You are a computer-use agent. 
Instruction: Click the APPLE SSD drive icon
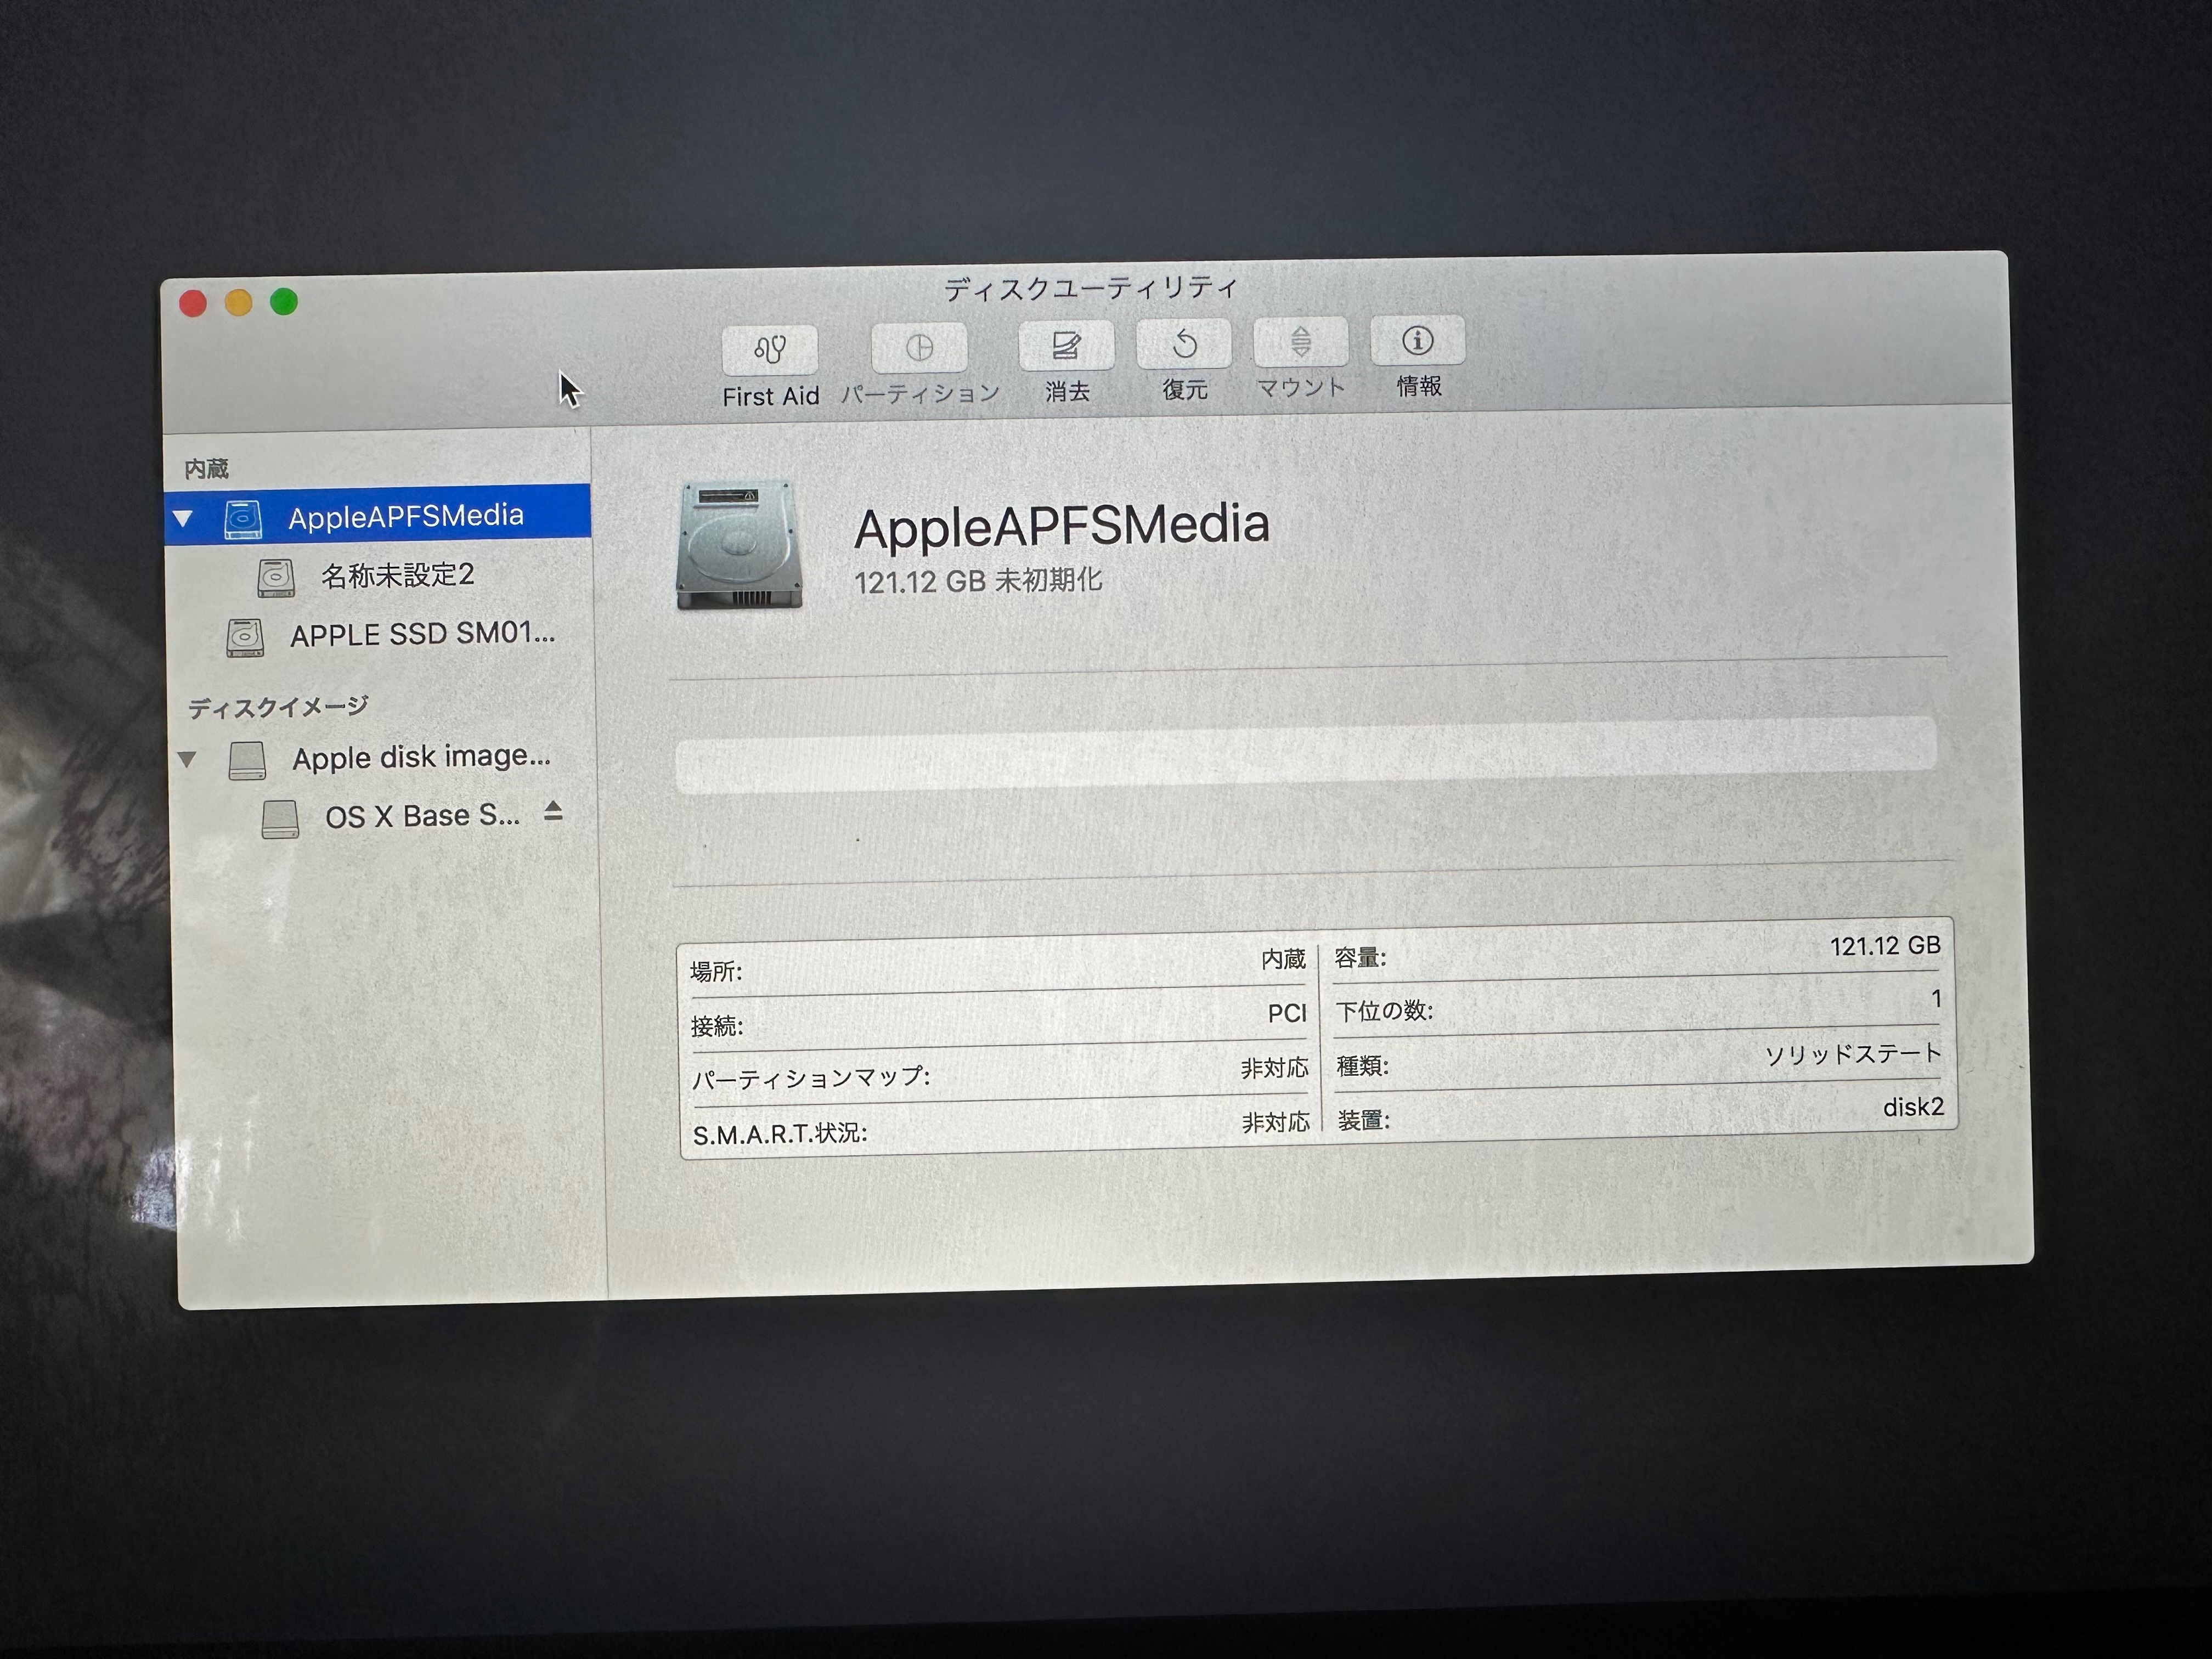pyautogui.click(x=245, y=637)
